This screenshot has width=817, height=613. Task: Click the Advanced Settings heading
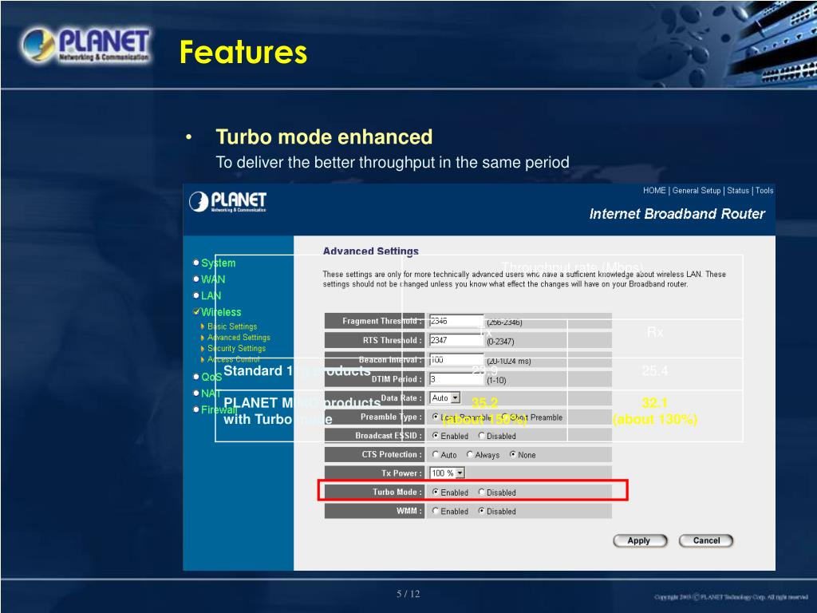[x=370, y=251]
